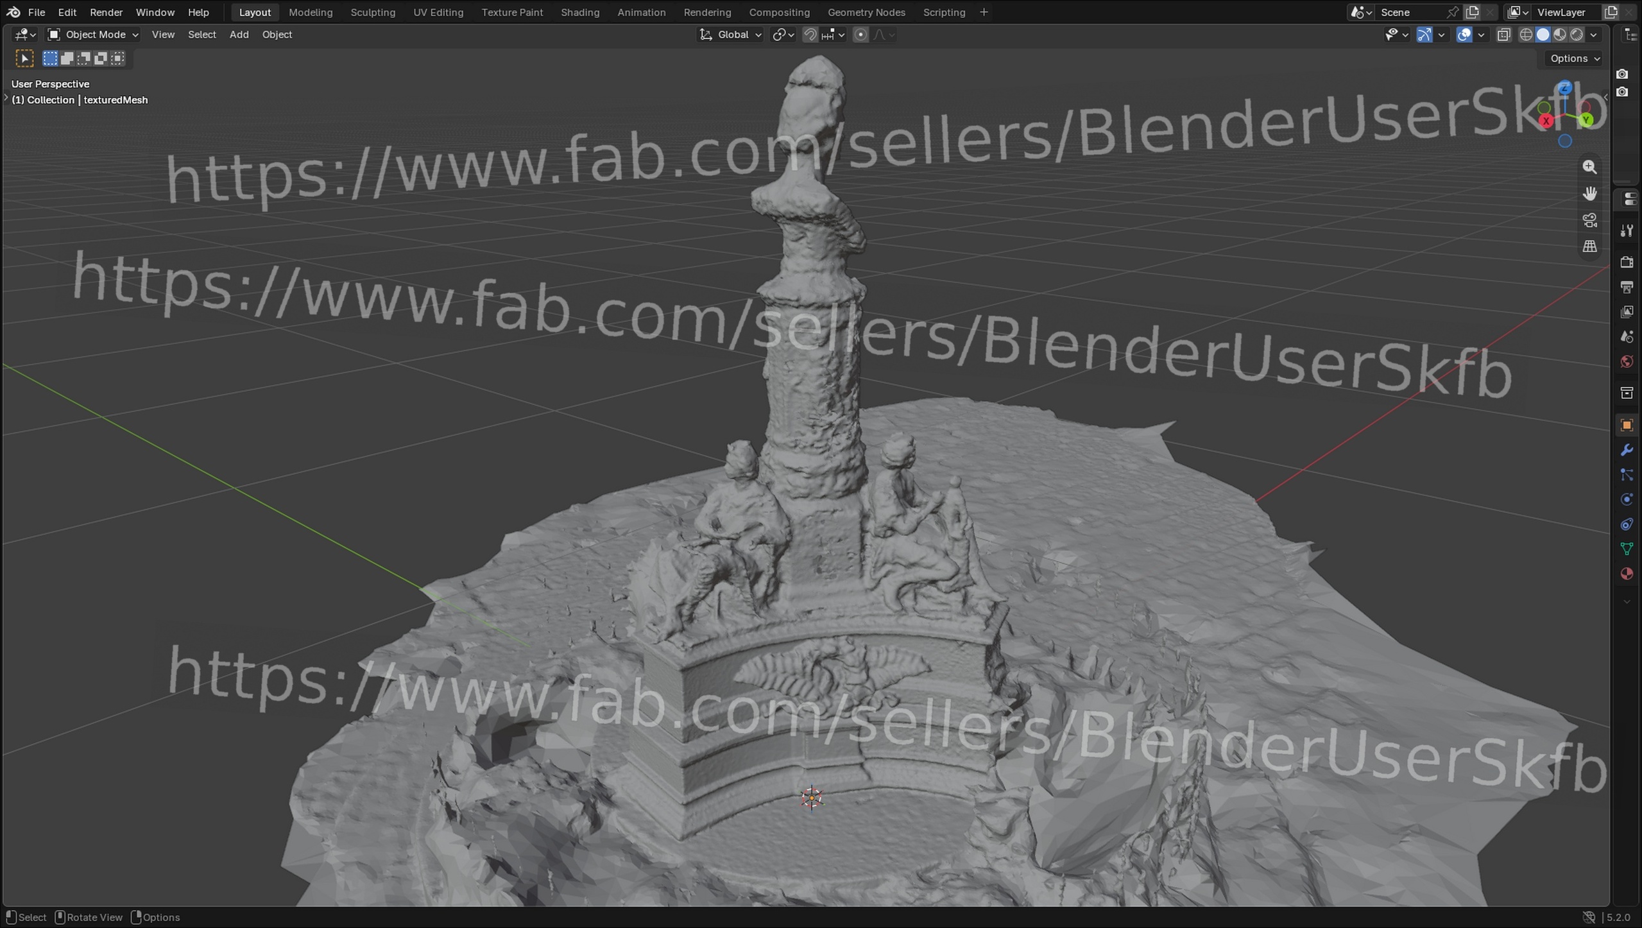Open the Material properties sphere icon

pos(1626,574)
